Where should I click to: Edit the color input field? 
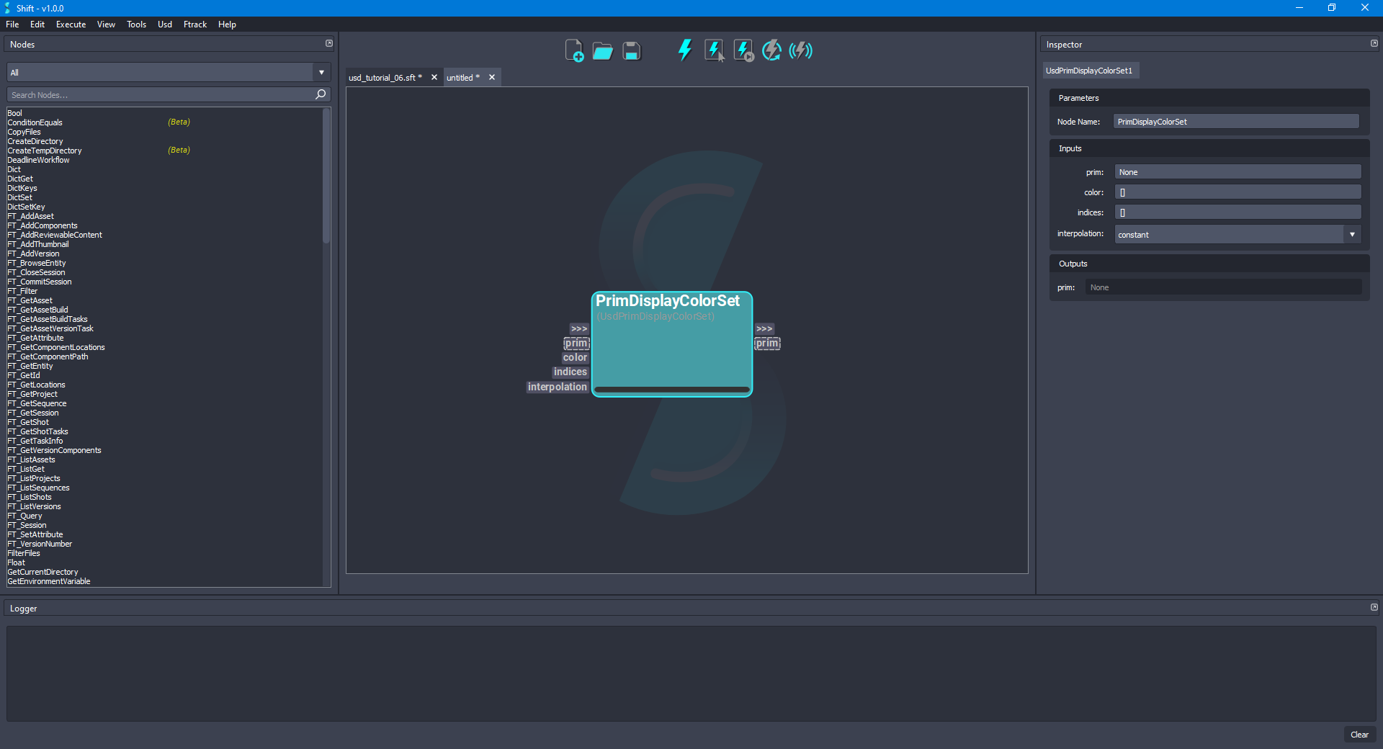tap(1236, 192)
